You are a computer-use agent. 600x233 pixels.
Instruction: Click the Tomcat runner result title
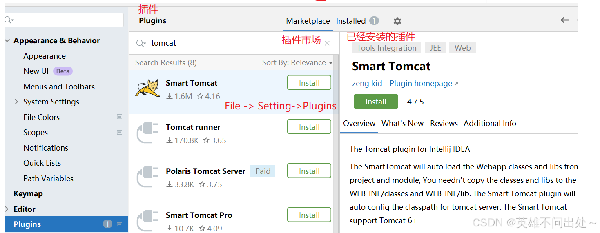tap(193, 127)
